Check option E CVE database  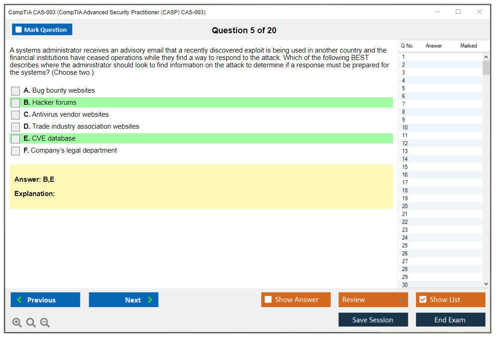point(16,139)
